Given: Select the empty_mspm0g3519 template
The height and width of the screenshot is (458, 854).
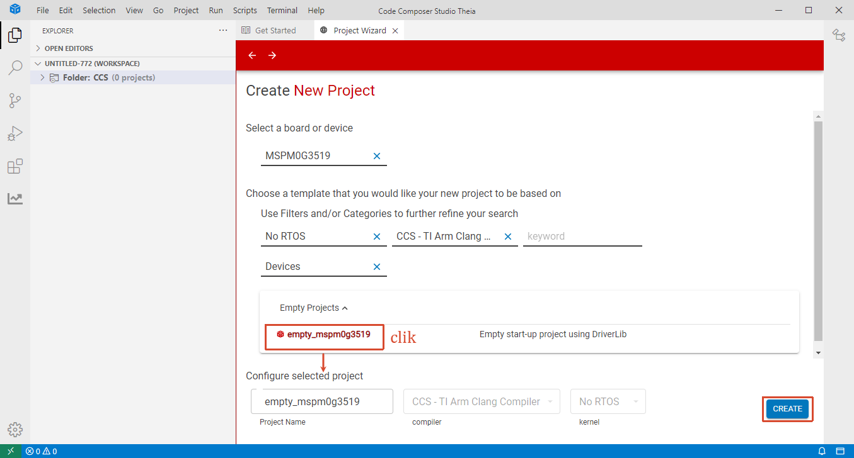Looking at the screenshot, I should coord(323,335).
